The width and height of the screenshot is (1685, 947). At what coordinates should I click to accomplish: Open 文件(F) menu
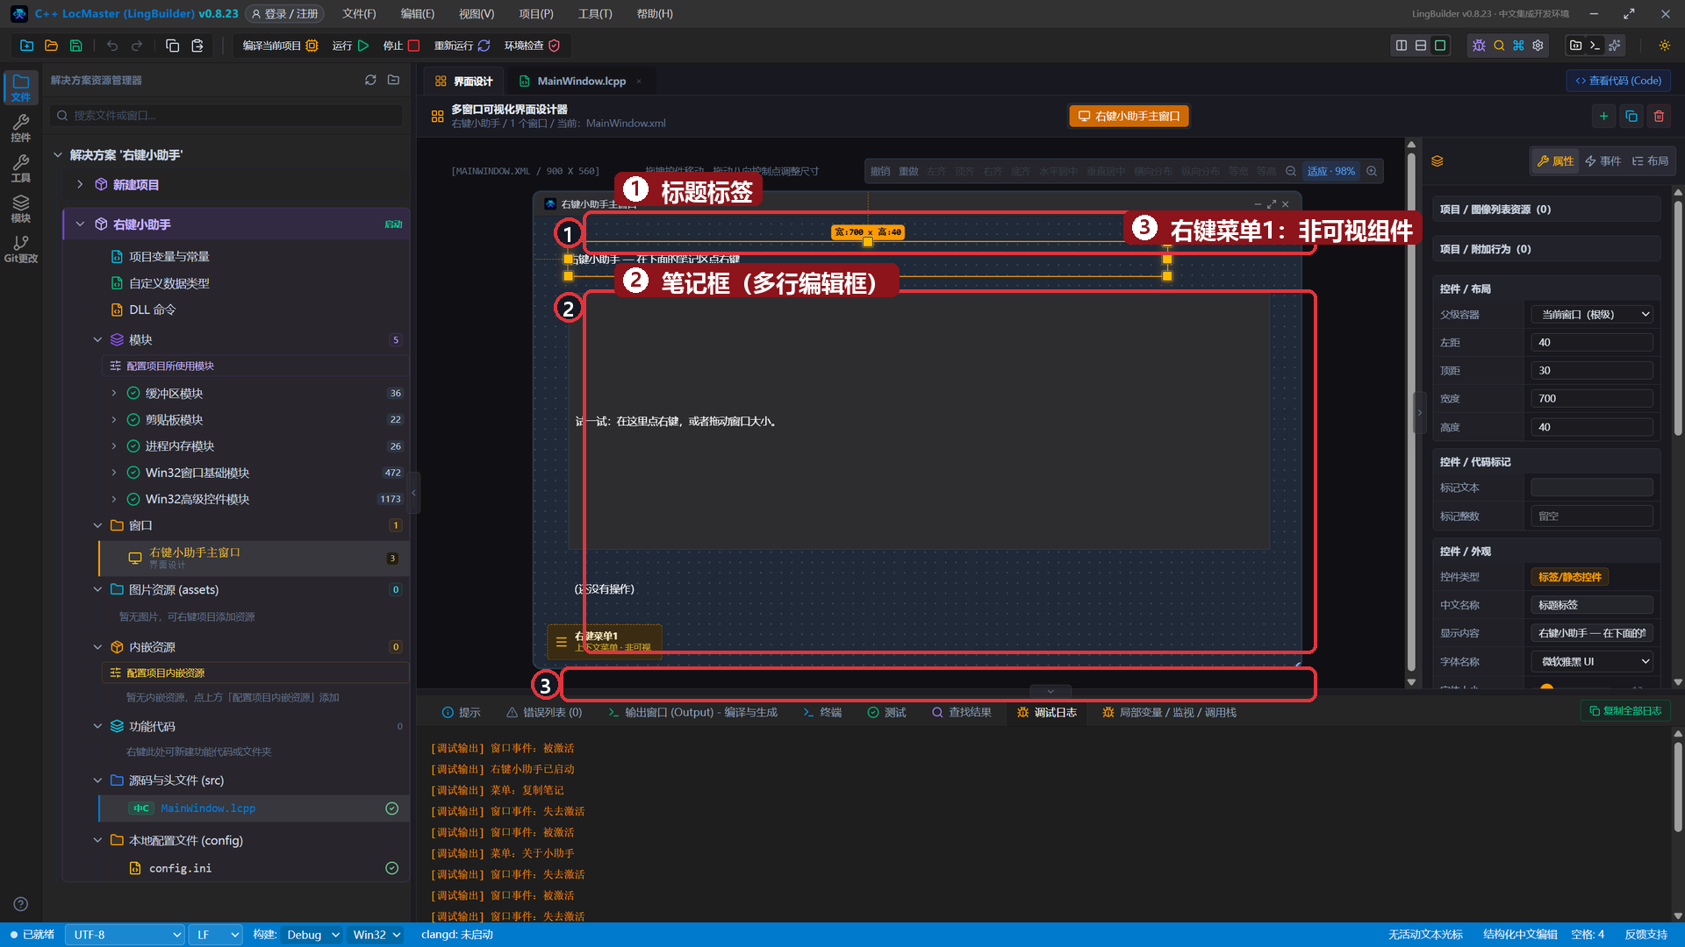point(359,14)
